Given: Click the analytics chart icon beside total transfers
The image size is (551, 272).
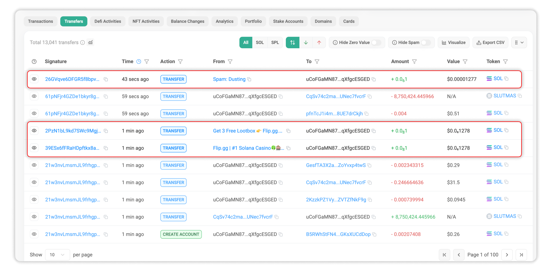Looking at the screenshot, I should 90,42.
